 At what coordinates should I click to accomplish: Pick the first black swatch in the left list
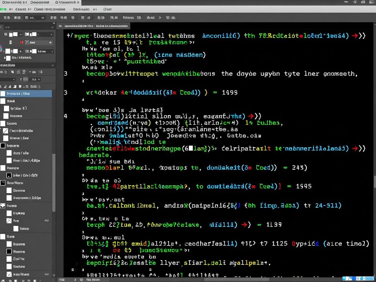click(3, 146)
